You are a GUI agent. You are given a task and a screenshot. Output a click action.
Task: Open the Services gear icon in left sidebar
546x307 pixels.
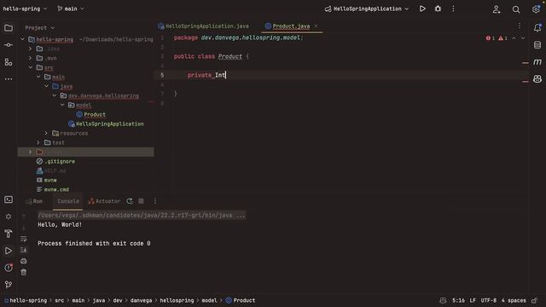tap(9, 217)
